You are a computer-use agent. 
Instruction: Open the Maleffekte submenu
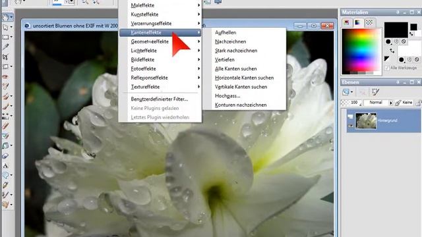pos(160,5)
